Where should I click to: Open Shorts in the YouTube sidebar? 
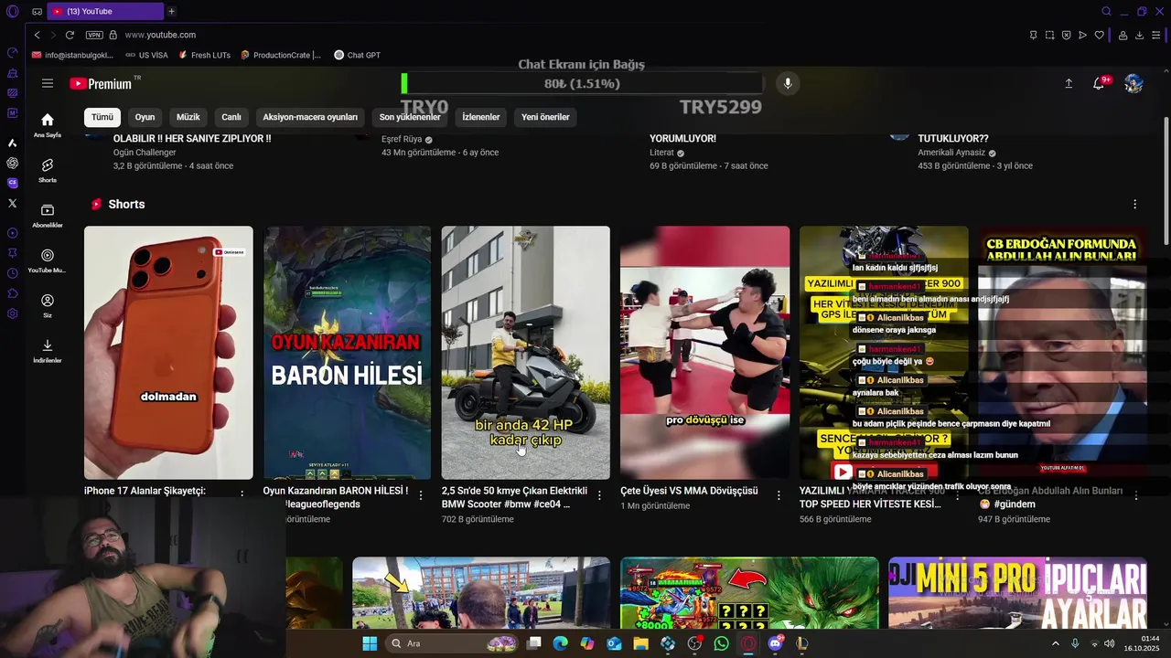coord(48,171)
